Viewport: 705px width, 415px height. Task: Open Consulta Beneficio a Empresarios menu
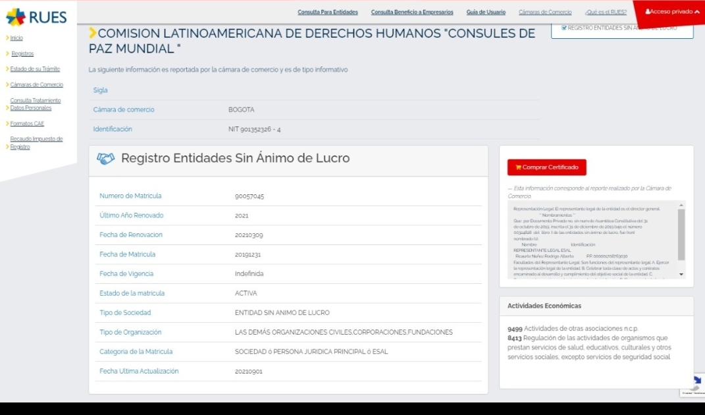click(411, 12)
